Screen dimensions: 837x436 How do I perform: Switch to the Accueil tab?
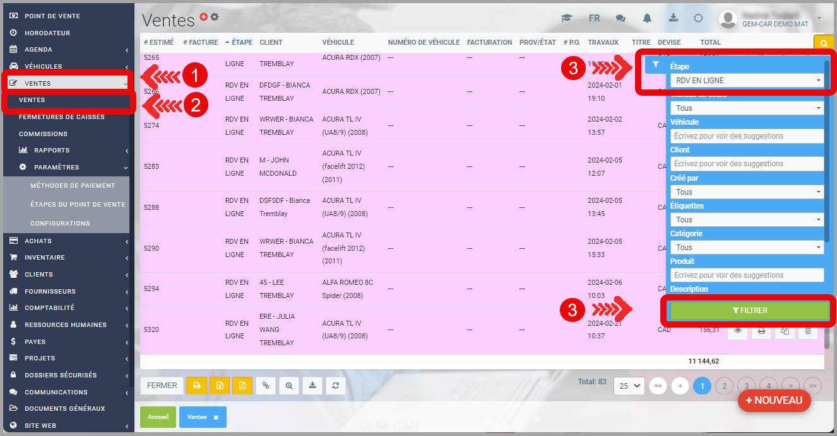pyautogui.click(x=158, y=417)
